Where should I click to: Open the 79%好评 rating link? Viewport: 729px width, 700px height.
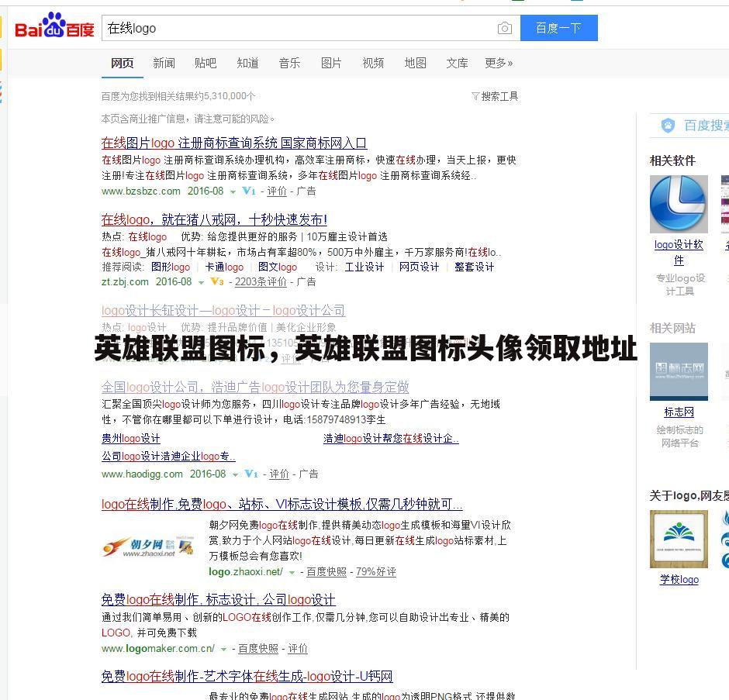pyautogui.click(x=376, y=572)
